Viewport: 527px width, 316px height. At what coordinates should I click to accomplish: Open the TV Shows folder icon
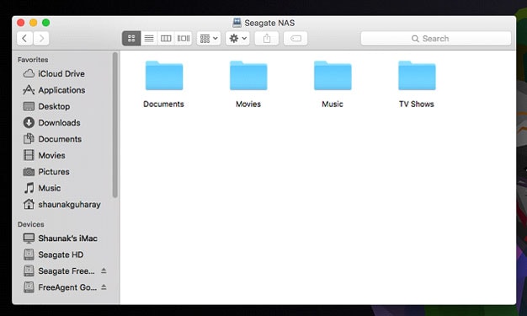(417, 76)
